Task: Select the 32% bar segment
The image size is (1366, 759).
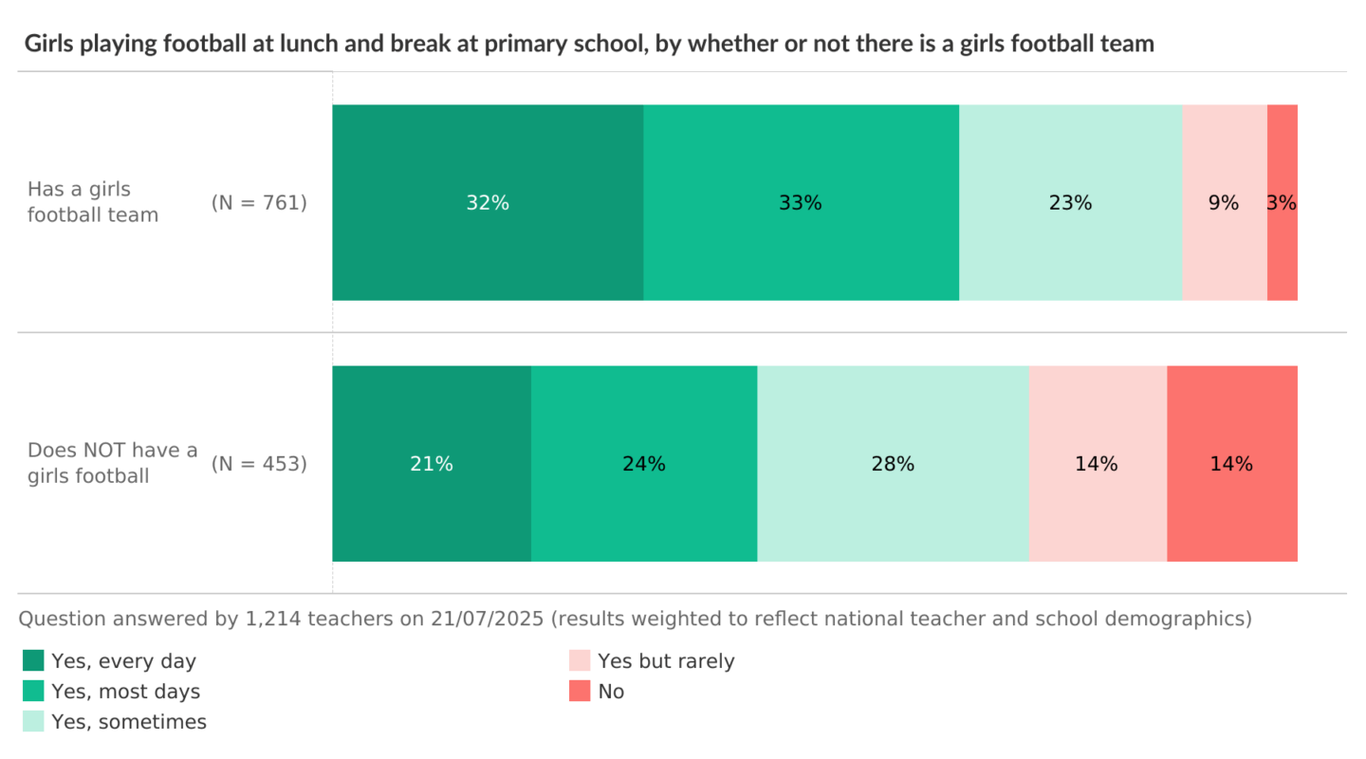Action: pyautogui.click(x=488, y=203)
